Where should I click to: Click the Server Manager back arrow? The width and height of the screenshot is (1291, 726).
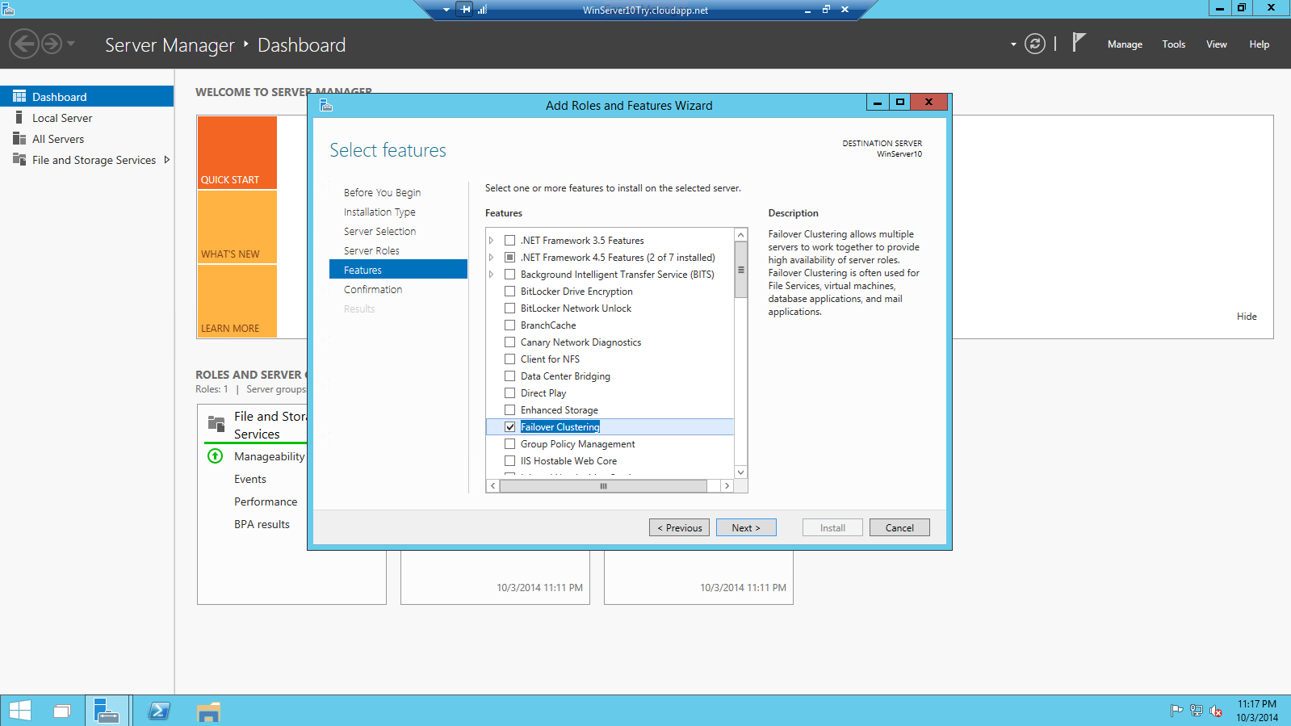click(24, 44)
